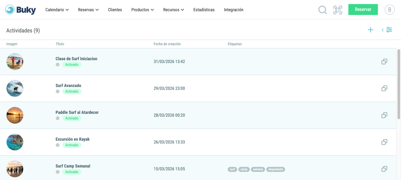Toggle status dot for Excursión en Kayak
This screenshot has height=180, width=401.
pos(58,145)
